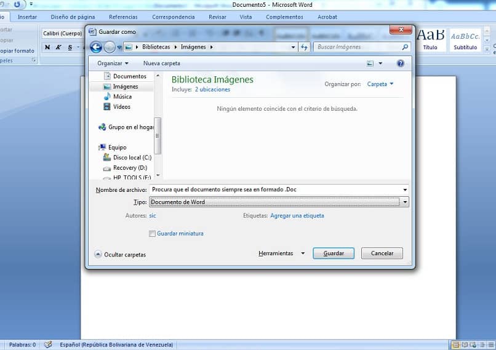Open help with the blue question mark
The image size is (496, 350).
coord(401,63)
